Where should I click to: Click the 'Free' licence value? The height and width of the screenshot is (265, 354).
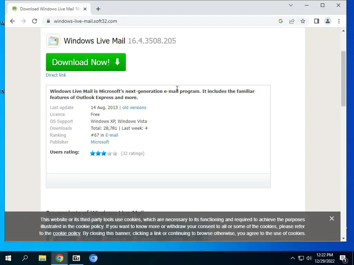coord(95,115)
